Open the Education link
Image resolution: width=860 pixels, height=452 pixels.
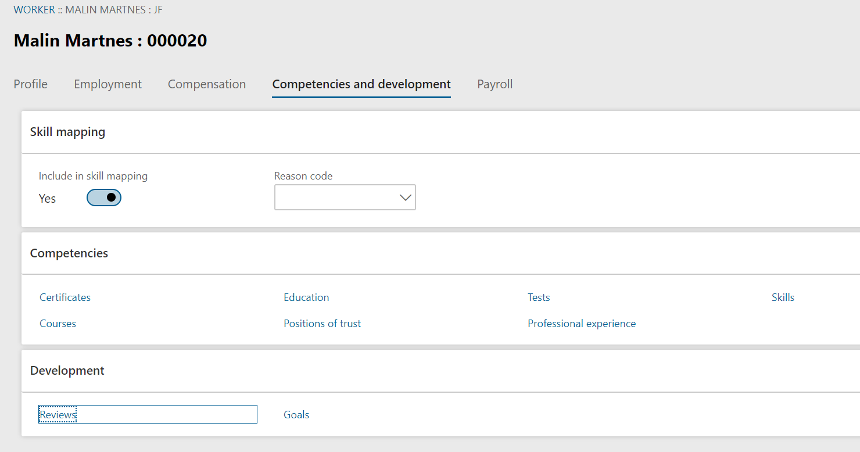(306, 297)
